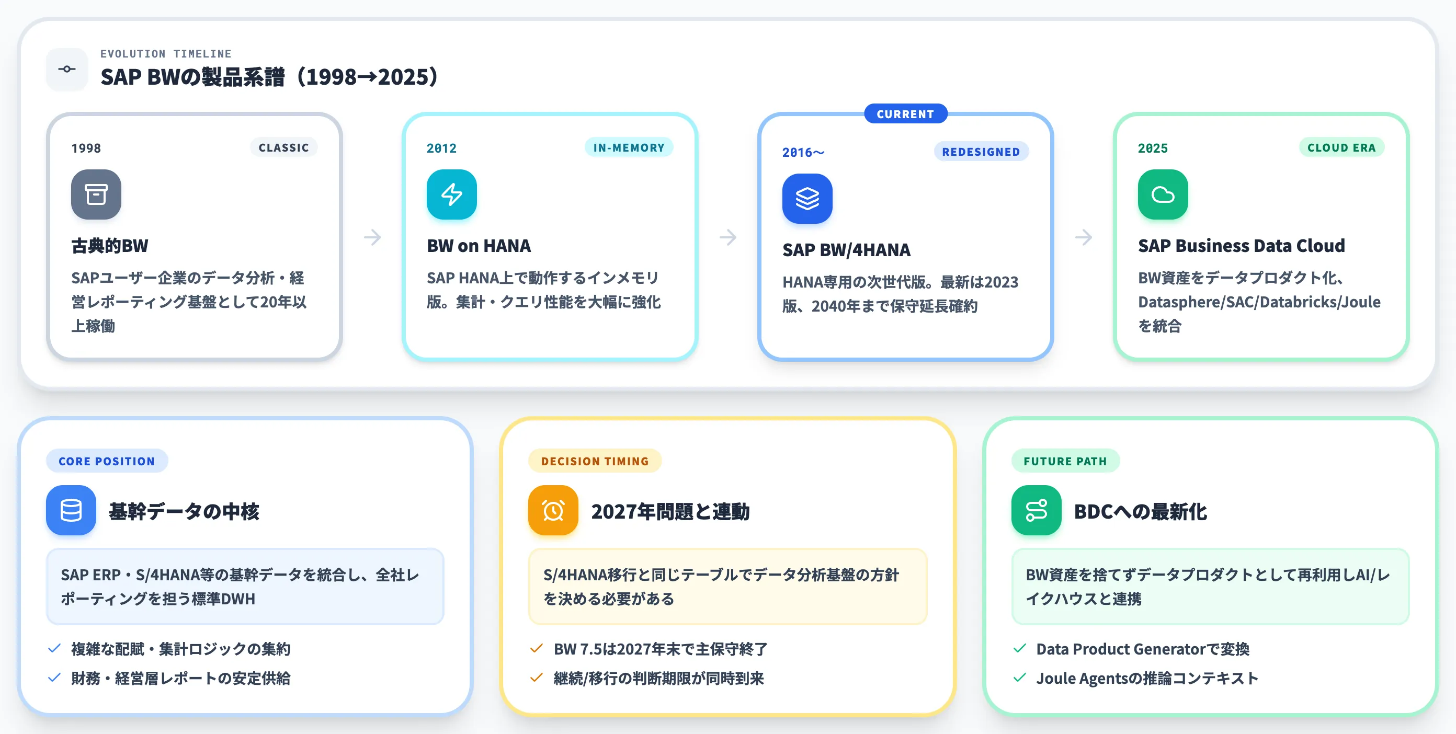1456x734 pixels.
Task: Click the FUTURE PATH tag
Action: point(1065,461)
